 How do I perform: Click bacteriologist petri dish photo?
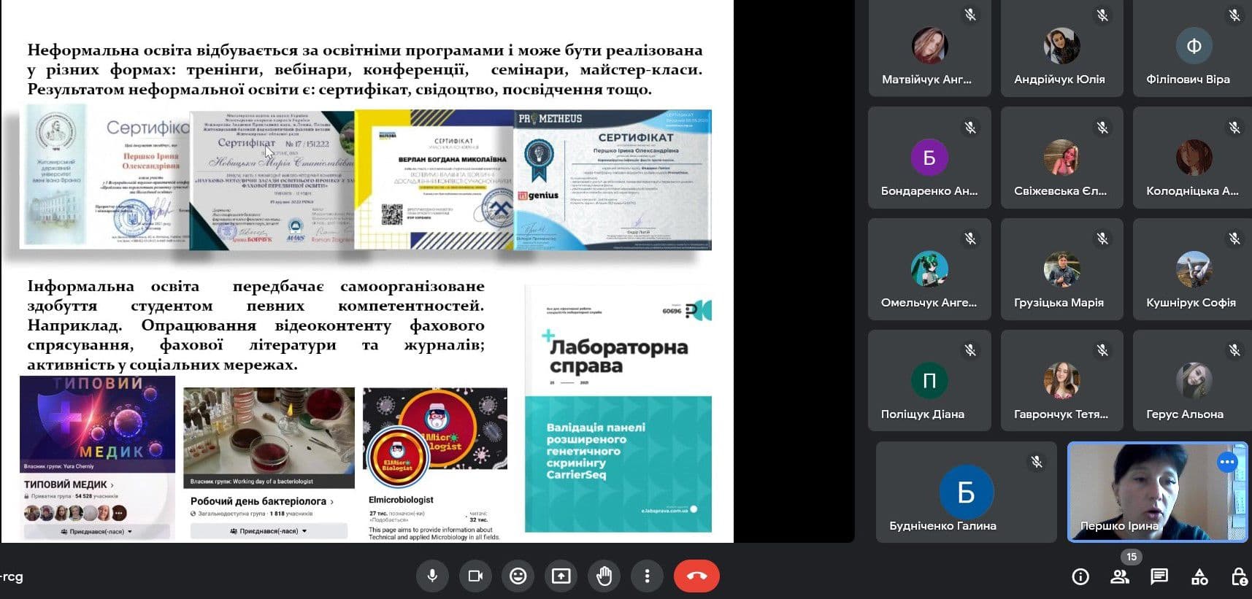click(269, 438)
